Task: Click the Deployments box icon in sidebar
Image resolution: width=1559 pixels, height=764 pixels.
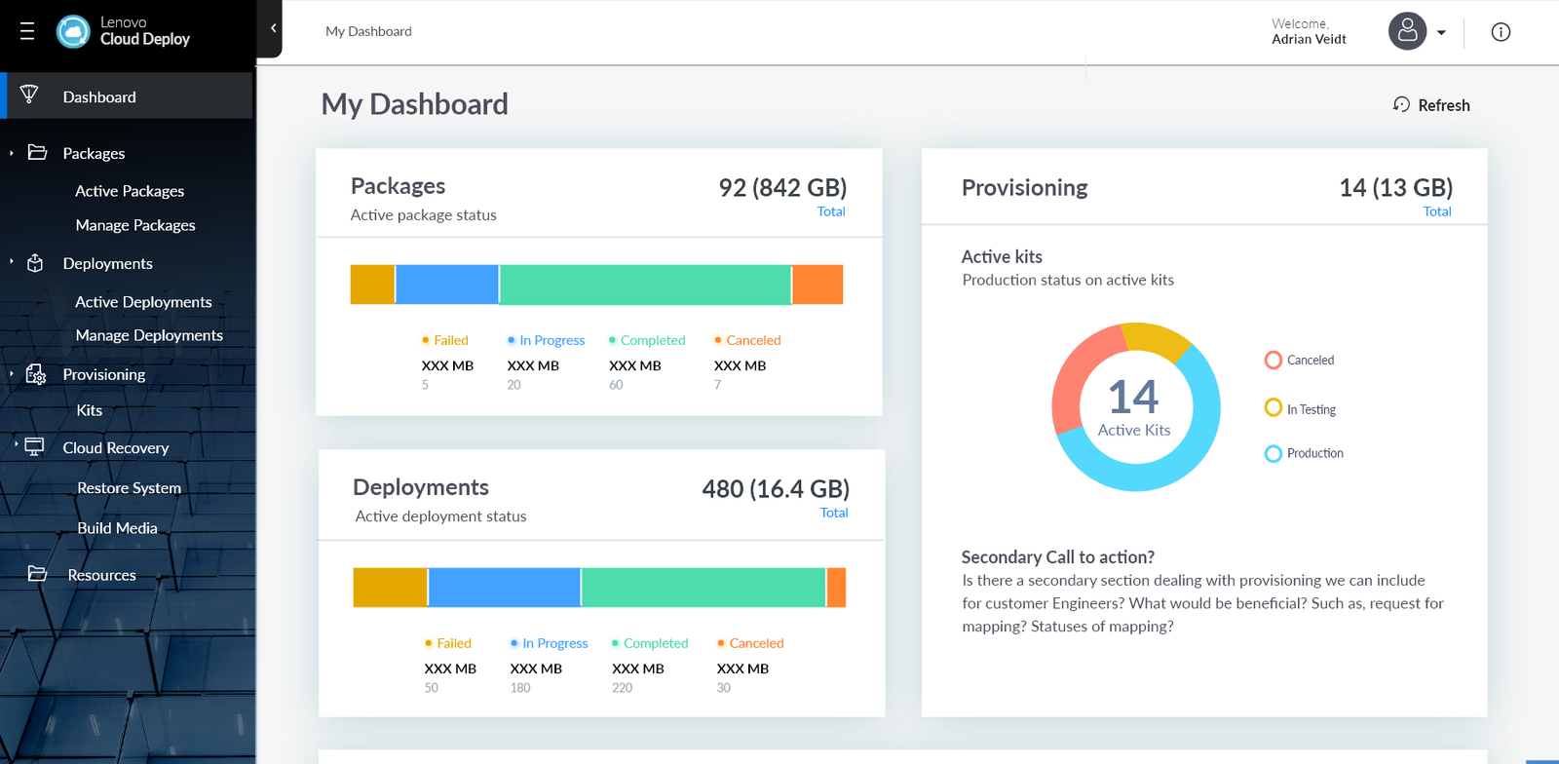Action: (35, 263)
